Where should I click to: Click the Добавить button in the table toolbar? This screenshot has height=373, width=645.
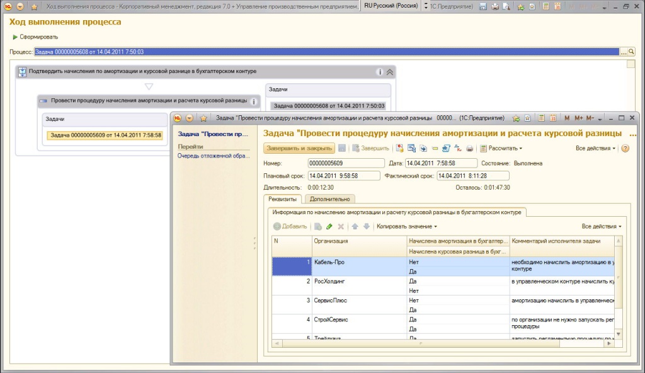point(290,226)
